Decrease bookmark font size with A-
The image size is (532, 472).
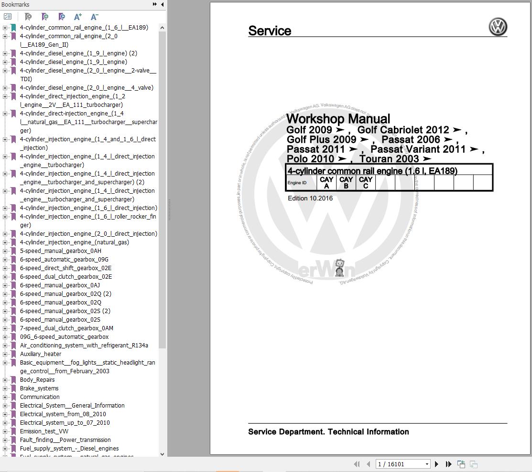(94, 17)
